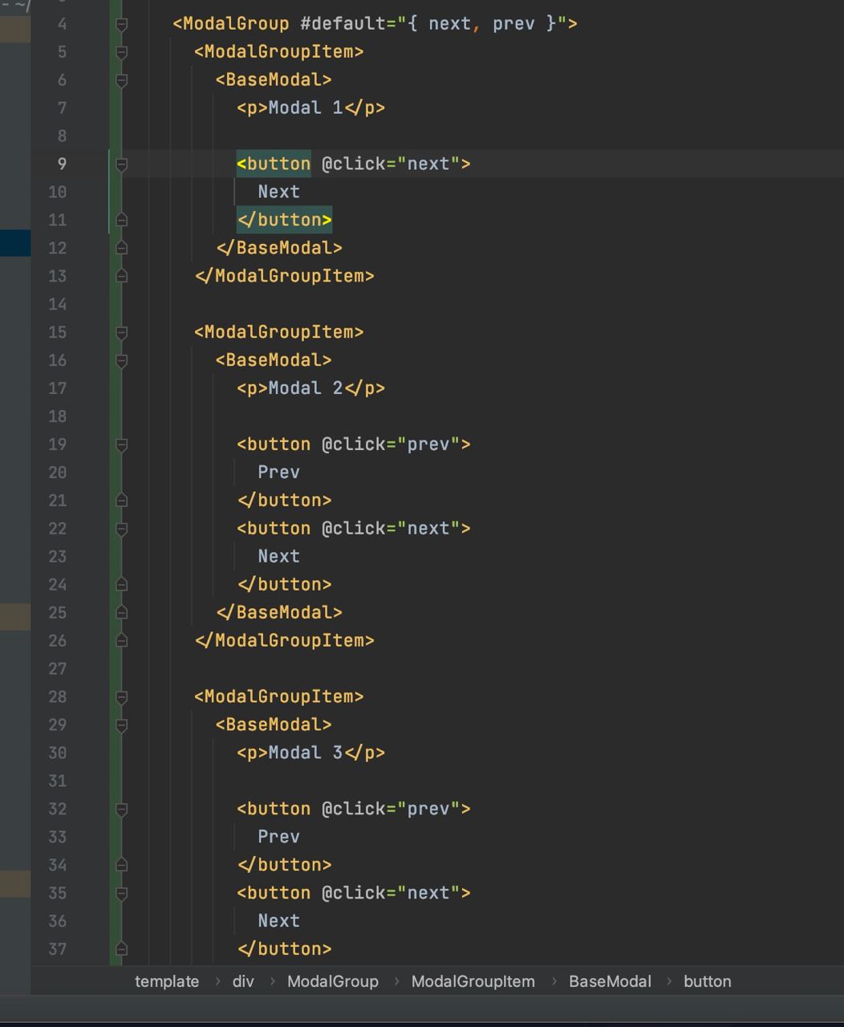The width and height of the screenshot is (844, 1027).
Task: Select the ModalGroup breadcrumb
Action: 333,981
